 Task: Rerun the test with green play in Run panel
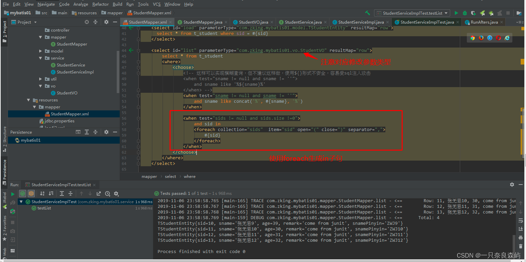(13, 194)
